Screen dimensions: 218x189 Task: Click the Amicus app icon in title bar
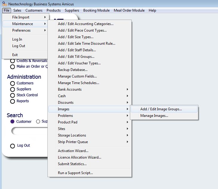click(4, 4)
